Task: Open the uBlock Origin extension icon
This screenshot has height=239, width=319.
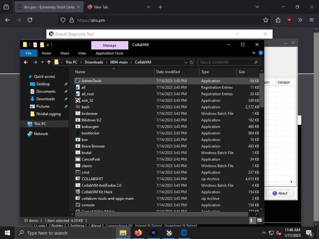Action: pyautogui.click(x=289, y=20)
